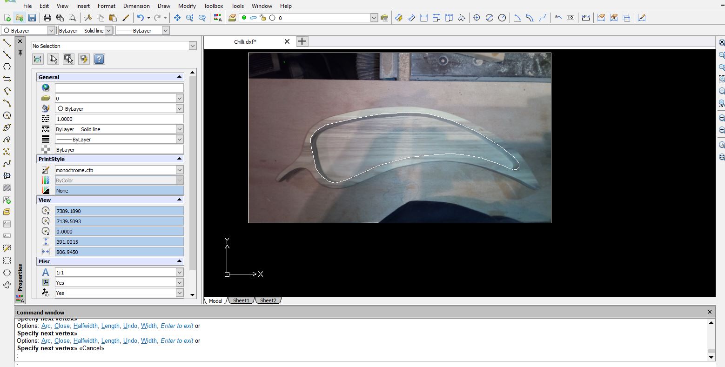The width and height of the screenshot is (725, 367).
Task: Open the Dimension menu
Action: [x=136, y=6]
